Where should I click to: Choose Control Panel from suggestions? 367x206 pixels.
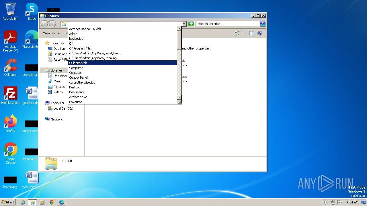(x=122, y=78)
